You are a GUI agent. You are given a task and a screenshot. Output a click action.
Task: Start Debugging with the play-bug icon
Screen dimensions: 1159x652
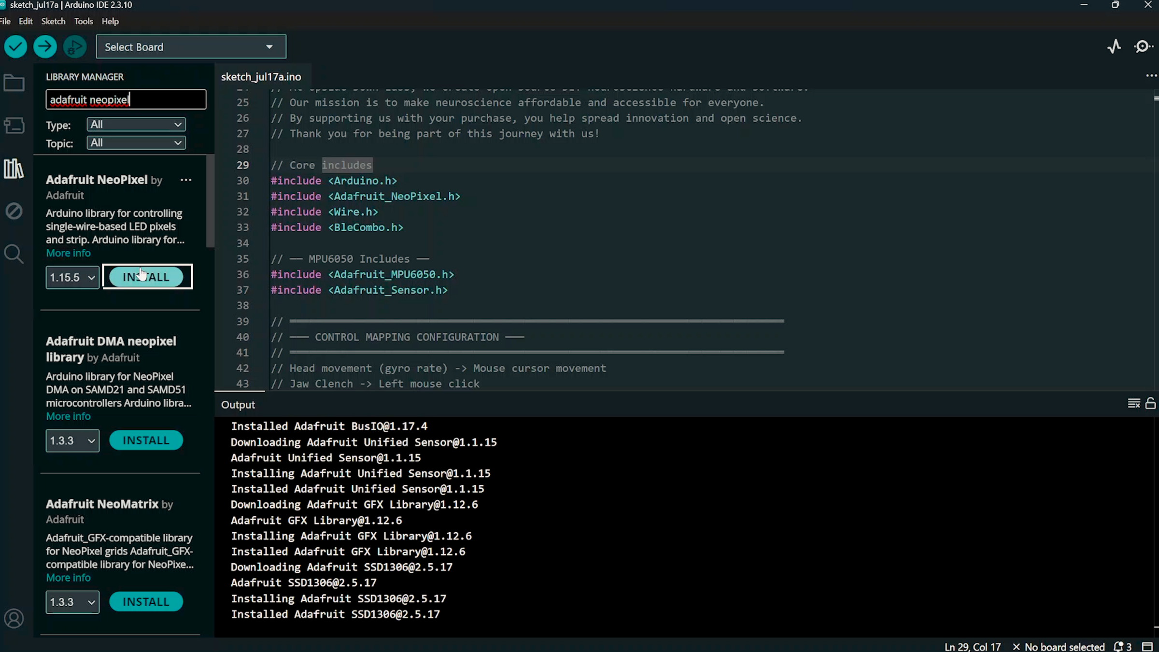point(75,47)
